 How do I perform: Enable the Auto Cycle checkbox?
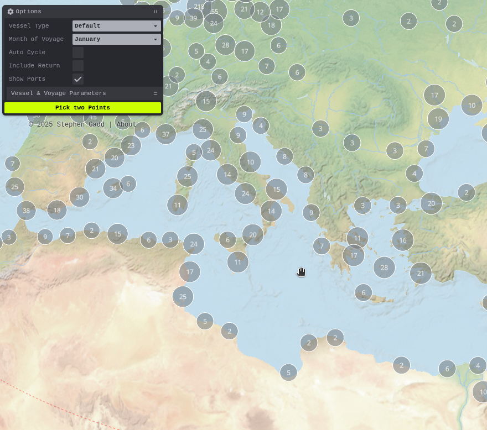click(x=78, y=53)
